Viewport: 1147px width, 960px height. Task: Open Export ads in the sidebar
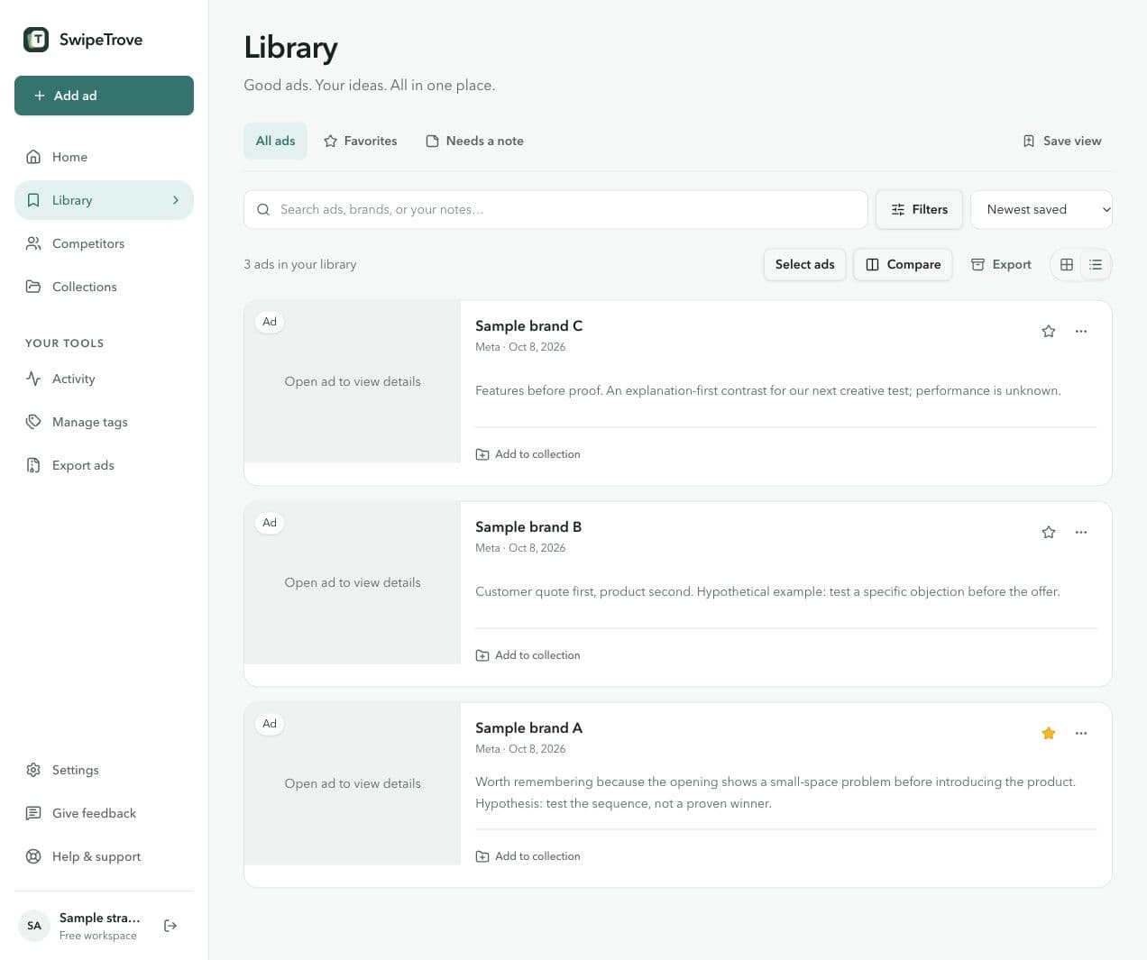pyautogui.click(x=104, y=465)
